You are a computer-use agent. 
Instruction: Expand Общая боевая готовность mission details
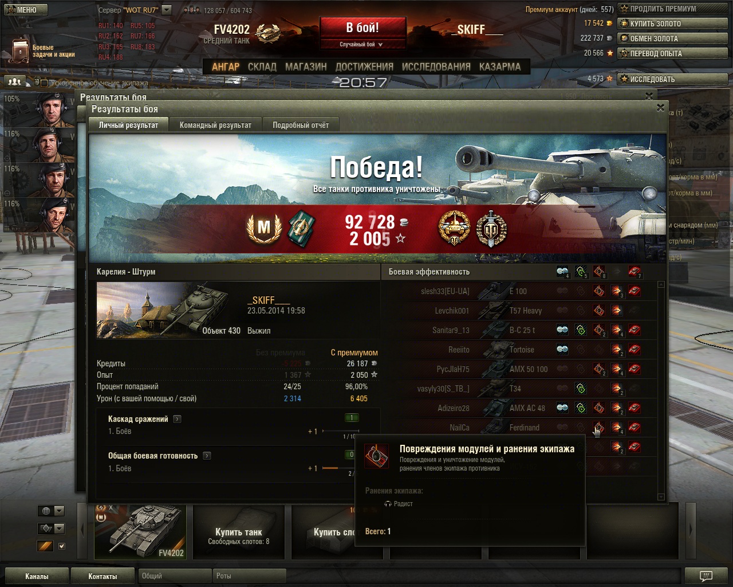[x=207, y=456]
